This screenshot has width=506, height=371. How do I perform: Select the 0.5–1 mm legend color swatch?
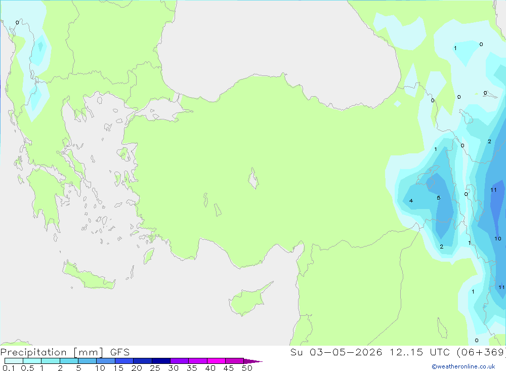(x=32, y=361)
